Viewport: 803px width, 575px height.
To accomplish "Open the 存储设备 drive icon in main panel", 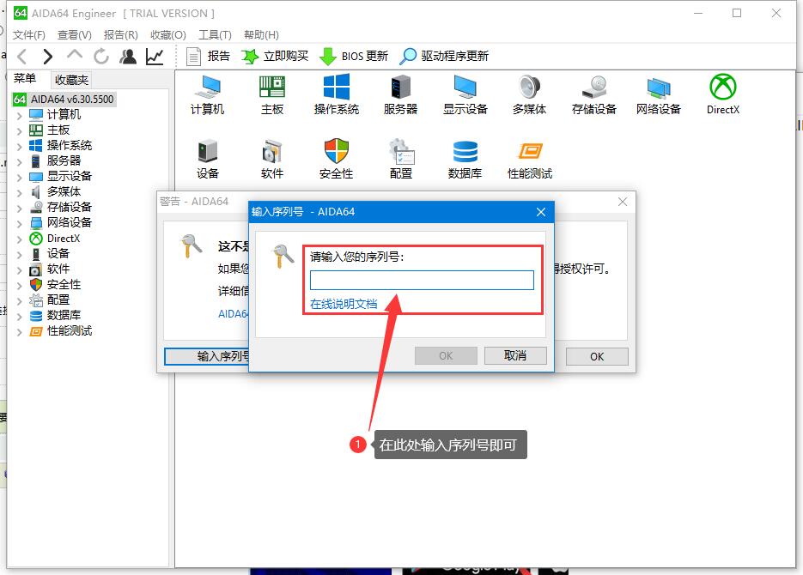I will [x=594, y=94].
